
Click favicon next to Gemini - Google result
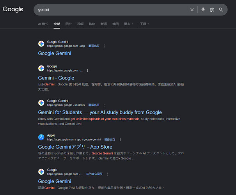coord(41,68)
